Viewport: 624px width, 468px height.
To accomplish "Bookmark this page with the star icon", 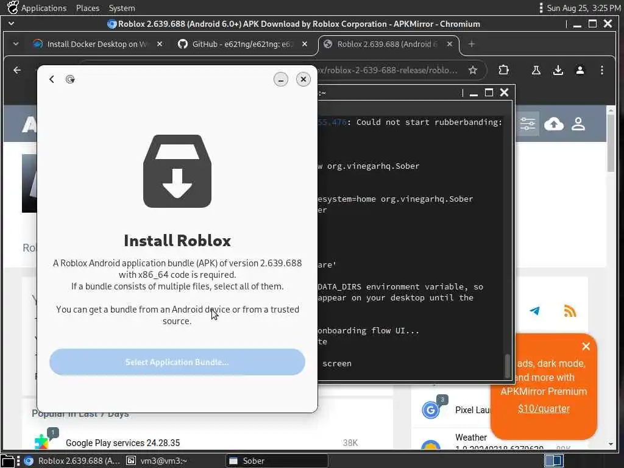I will [473, 71].
